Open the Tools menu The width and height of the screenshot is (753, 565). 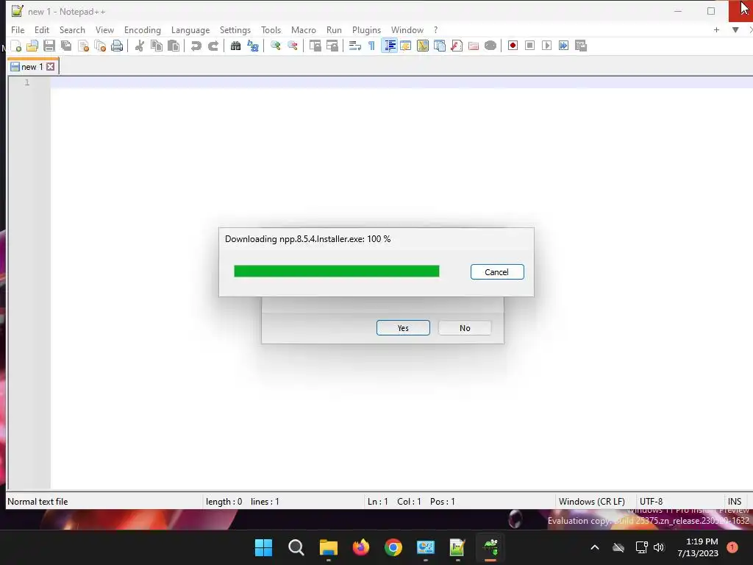[x=271, y=29]
